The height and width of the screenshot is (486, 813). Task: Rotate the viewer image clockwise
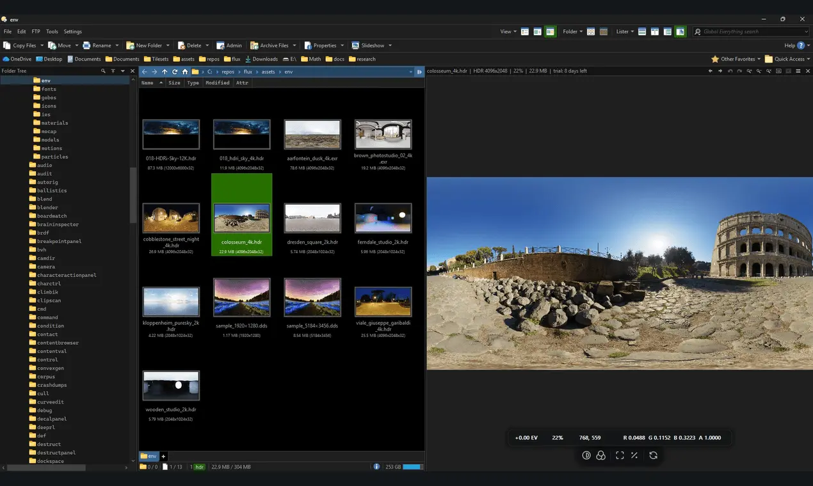pyautogui.click(x=740, y=71)
